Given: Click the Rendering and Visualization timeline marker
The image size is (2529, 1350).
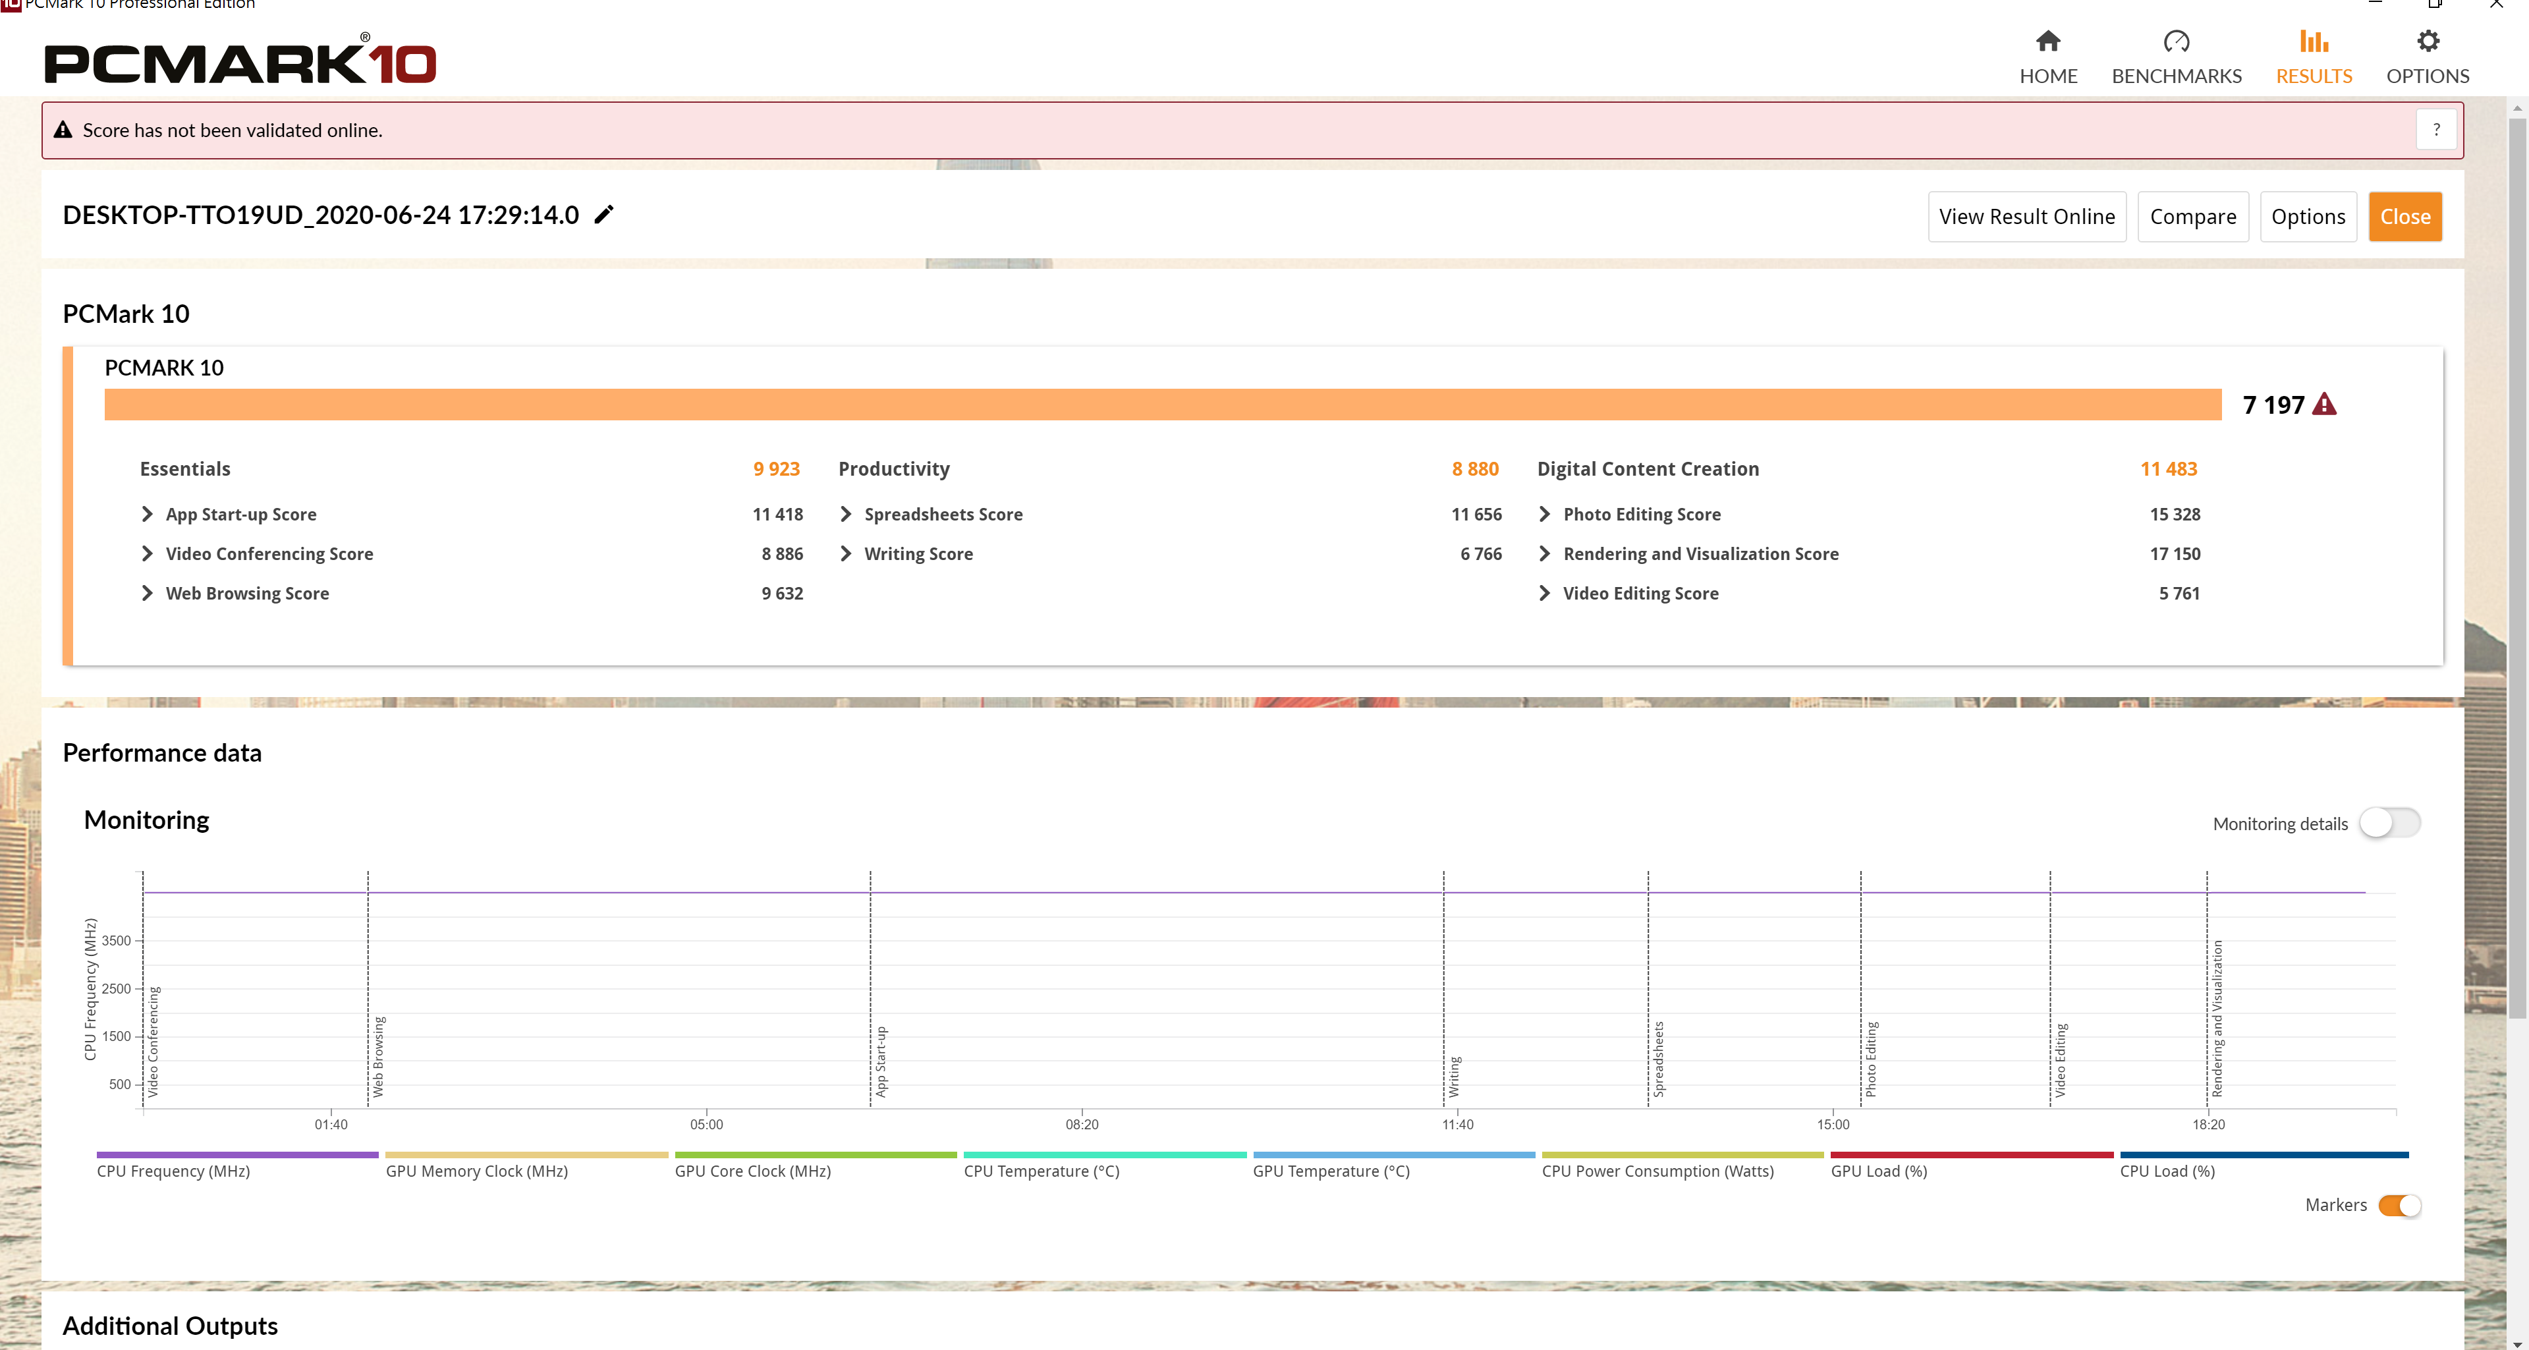Looking at the screenshot, I should pos(2217,1018).
